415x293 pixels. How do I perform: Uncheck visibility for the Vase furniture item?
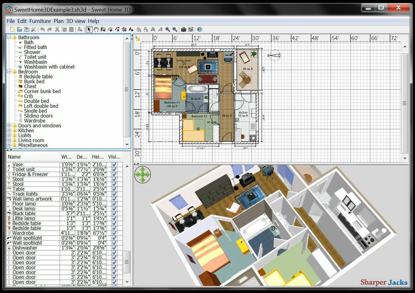click(x=113, y=165)
